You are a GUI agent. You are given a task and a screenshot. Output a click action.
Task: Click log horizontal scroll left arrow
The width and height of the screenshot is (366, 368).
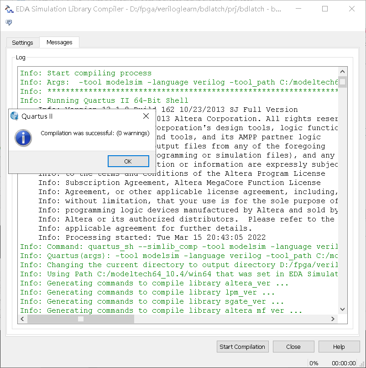click(x=22, y=319)
